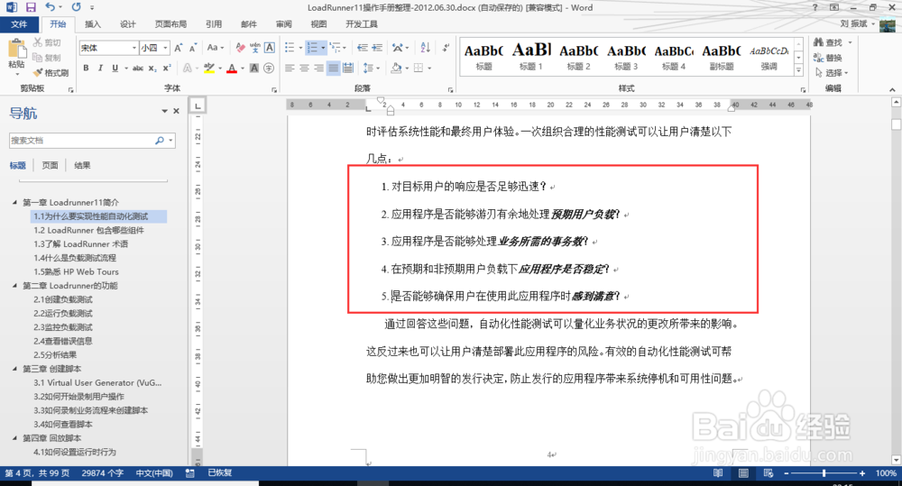The height and width of the screenshot is (486, 902).
Task: Go to heading 1.5熟悉 HP Web Tours
Action: tap(76, 271)
